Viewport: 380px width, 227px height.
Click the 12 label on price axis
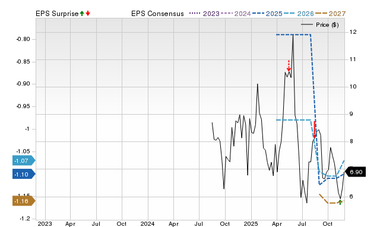(353, 31)
